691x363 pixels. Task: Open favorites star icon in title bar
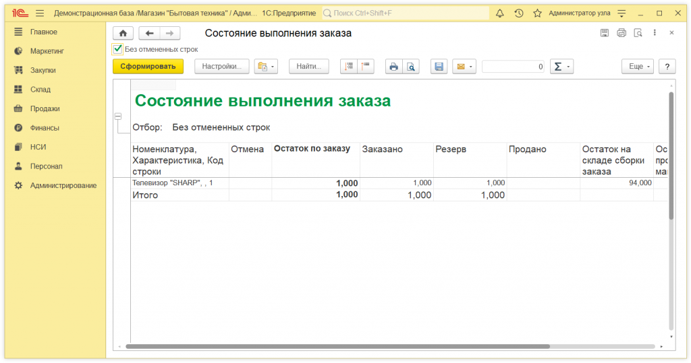(537, 13)
